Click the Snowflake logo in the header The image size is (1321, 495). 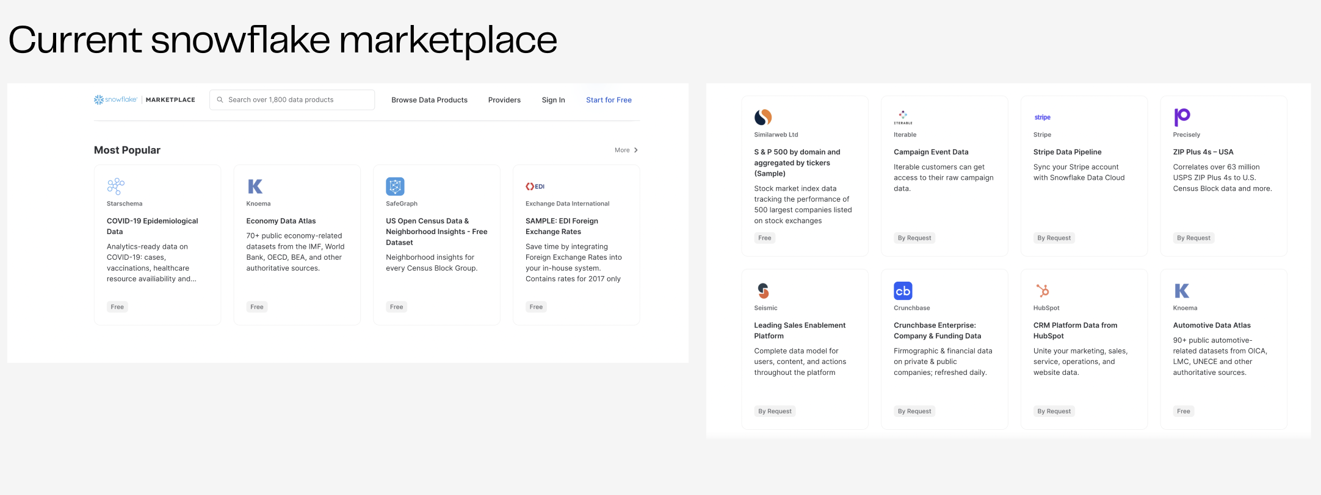point(115,99)
